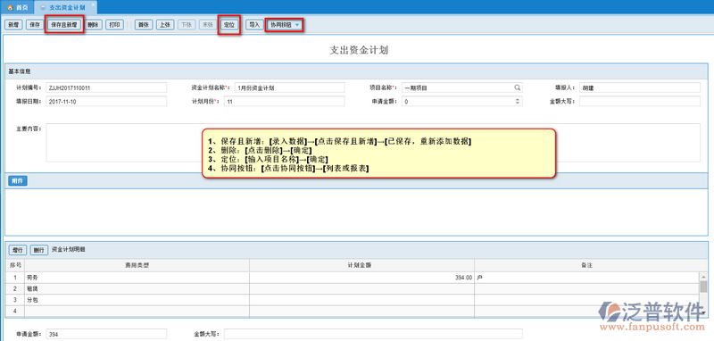Image resolution: width=714 pixels, height=341 pixels.
Task: Click the 序号 column header
Action: coord(15,265)
